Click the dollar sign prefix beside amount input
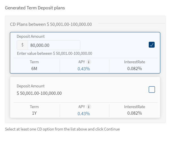This screenshot has height=162, width=175. click(22, 45)
